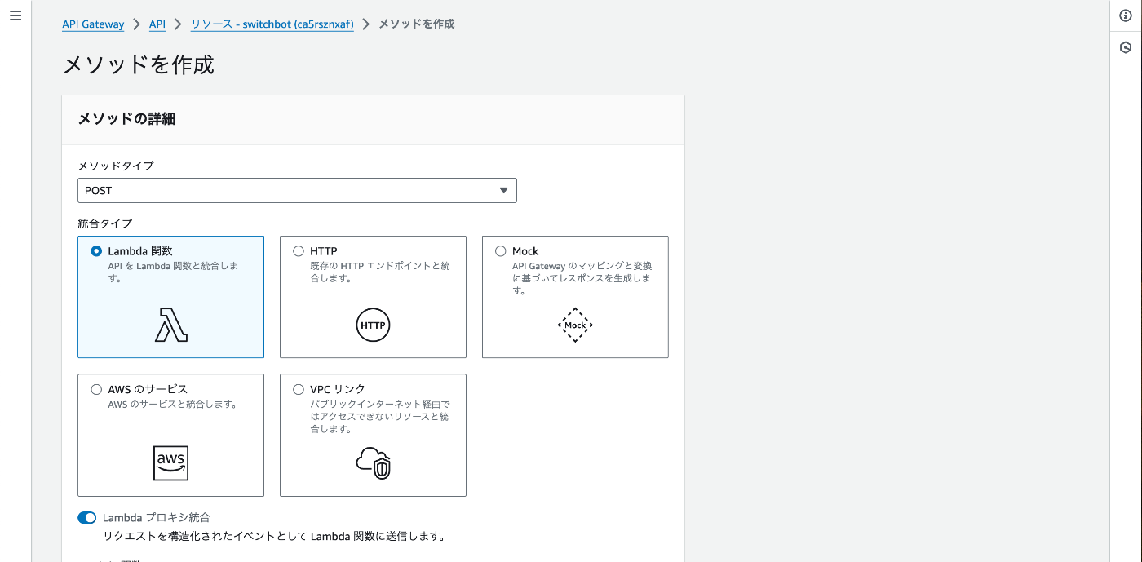
Task: Select the Mock integration radio button
Action: (501, 251)
